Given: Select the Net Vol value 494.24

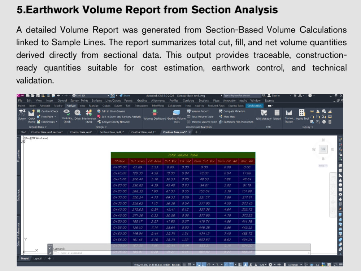Looking at the screenshot, I should (247, 240).
